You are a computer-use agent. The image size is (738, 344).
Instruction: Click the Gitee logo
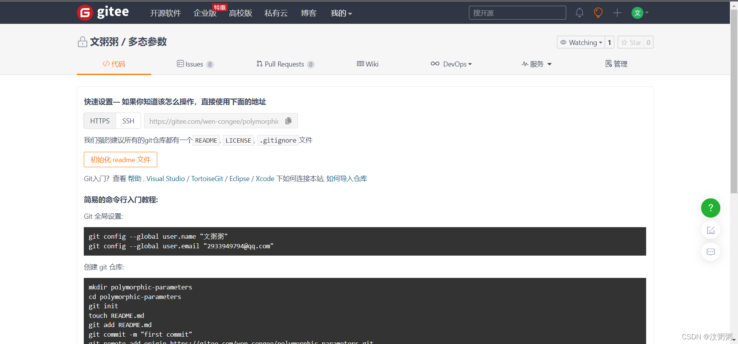tap(103, 13)
